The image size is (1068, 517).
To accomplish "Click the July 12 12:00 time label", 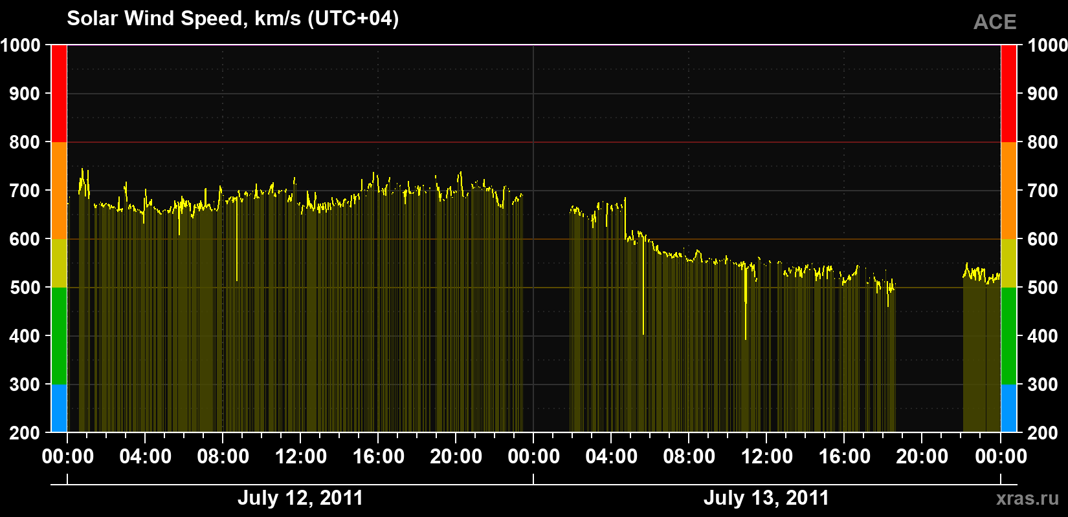I will (301, 457).
